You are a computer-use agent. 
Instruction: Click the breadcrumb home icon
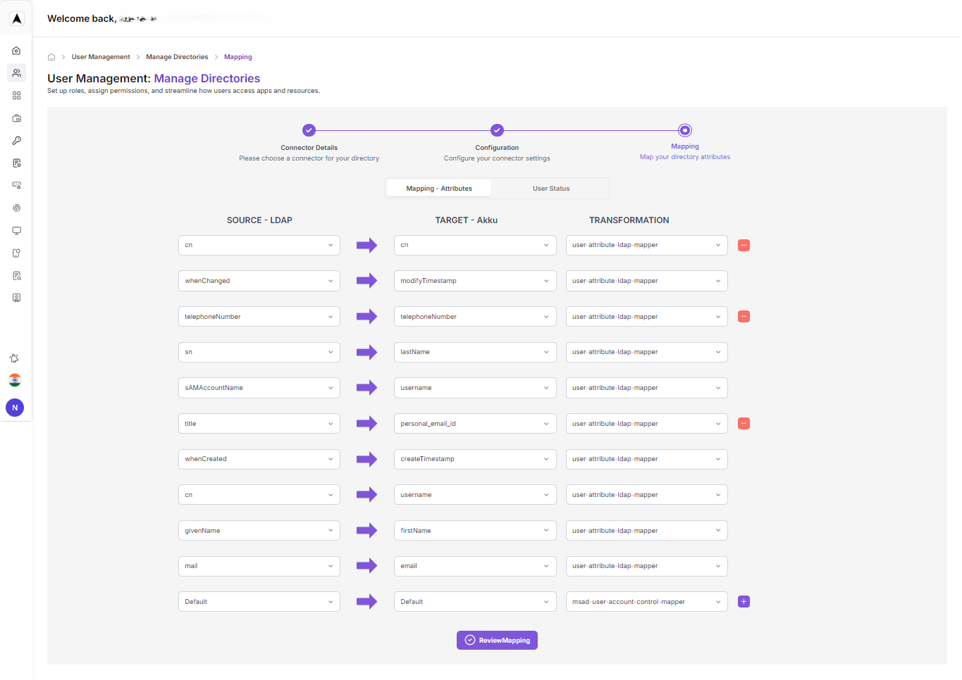coord(51,56)
